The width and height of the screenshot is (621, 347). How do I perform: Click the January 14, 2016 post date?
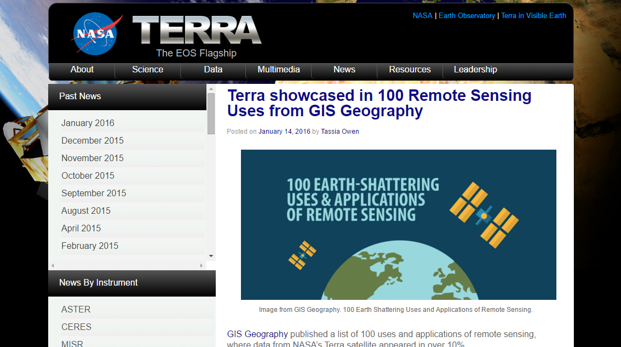tap(284, 131)
